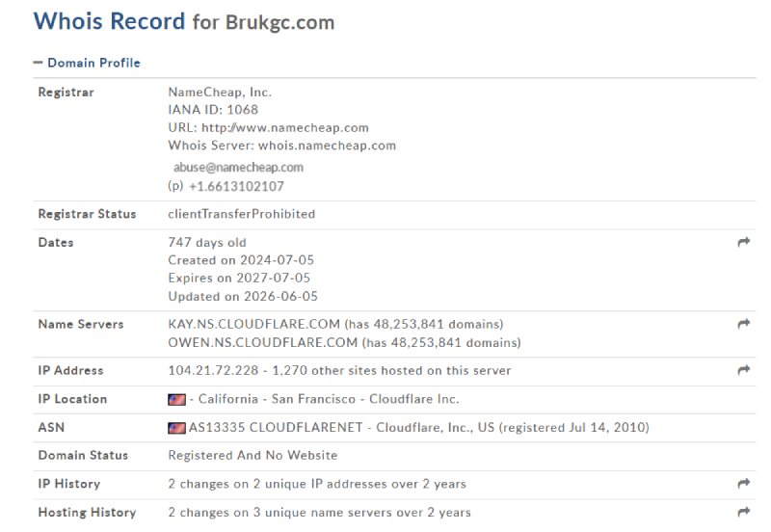Click the Whois Record for Brukgc.com heading
The height and width of the screenshot is (532, 771).
pos(184,21)
